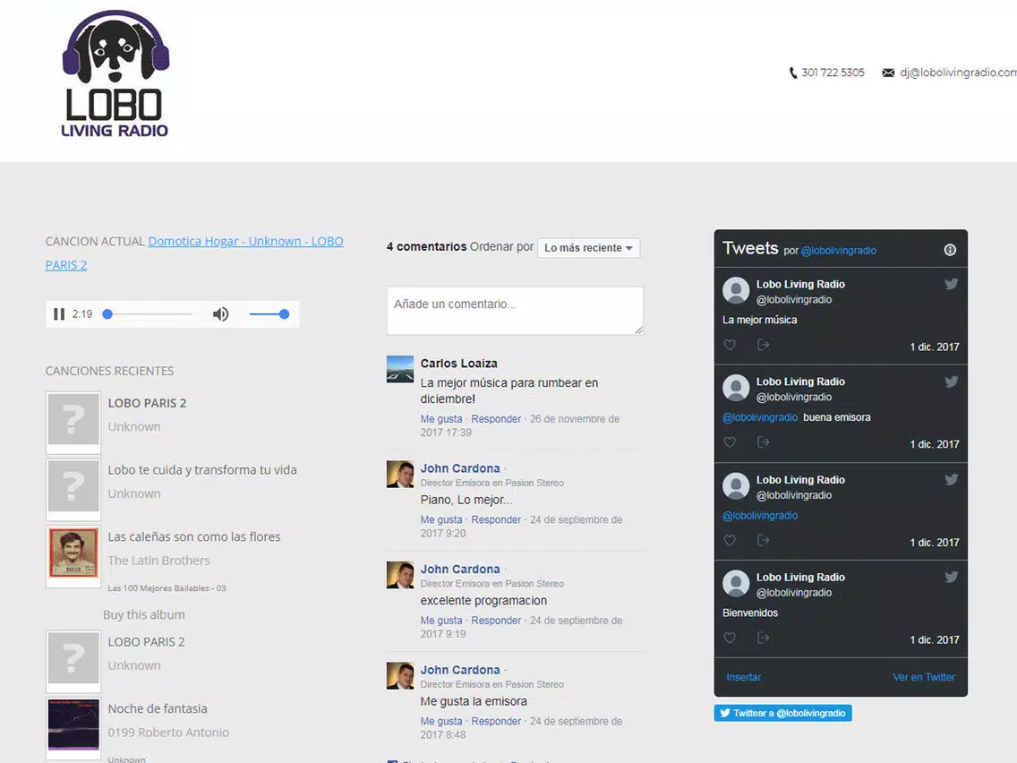The width and height of the screenshot is (1017, 763).
Task: Click date '1 dic. 2017' on Bienvenidos tweet
Action: point(934,639)
